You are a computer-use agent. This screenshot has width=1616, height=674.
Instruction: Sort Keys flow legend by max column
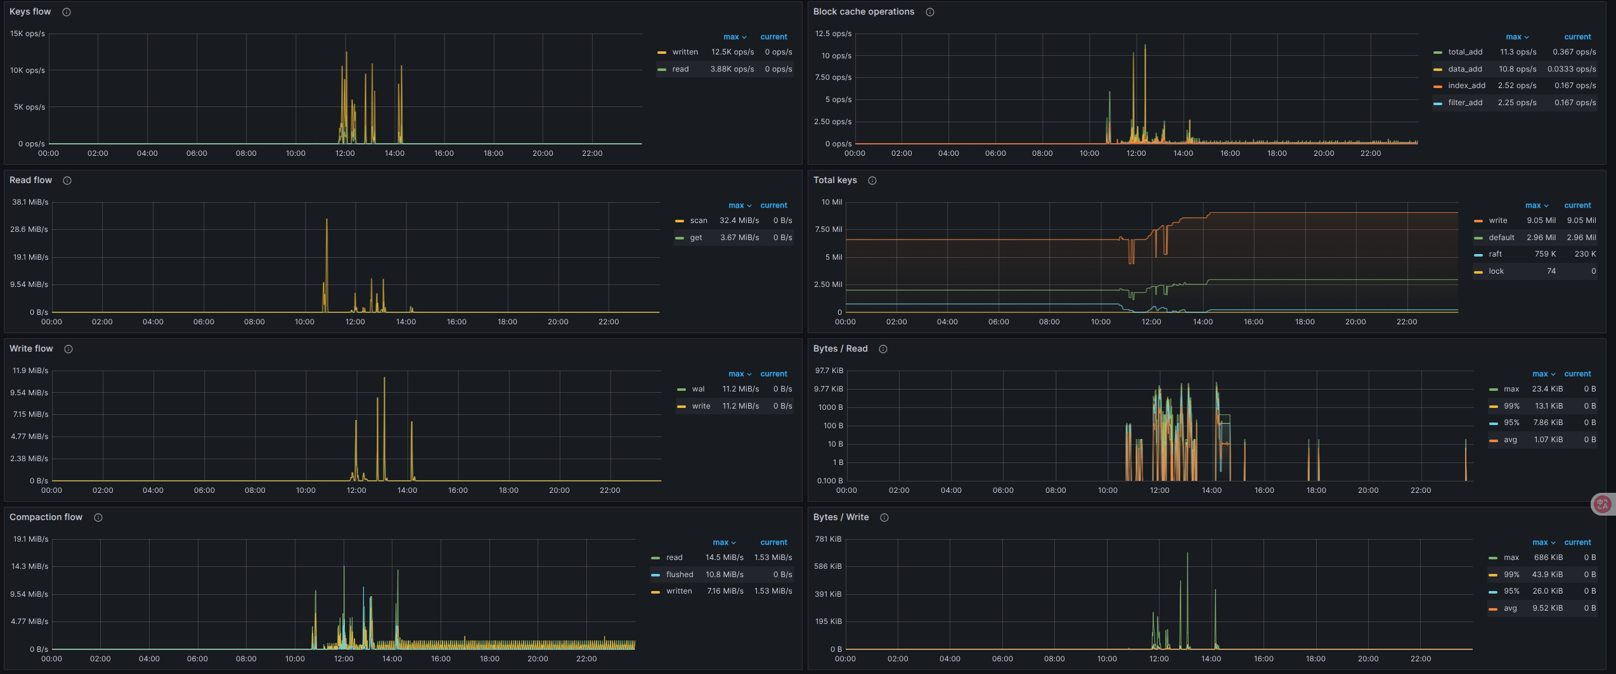(734, 37)
